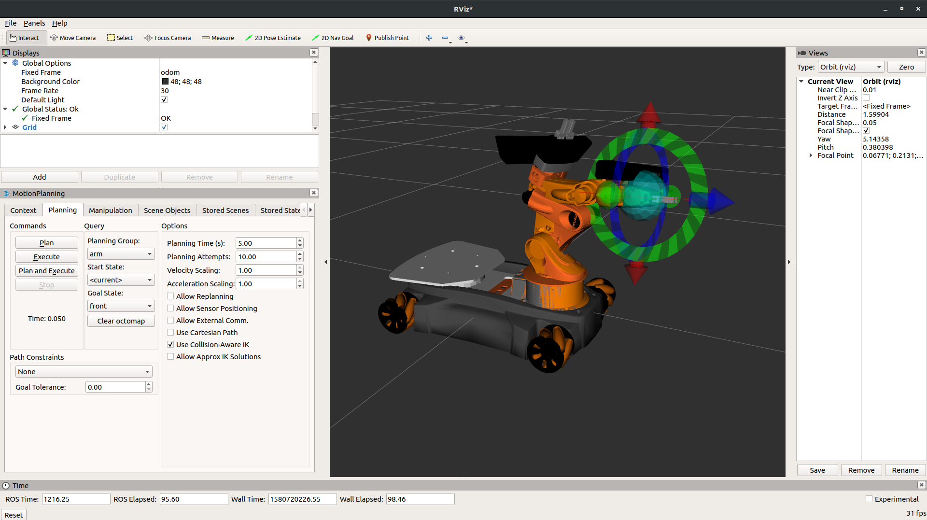Toggle the Experimental checkbox
The width and height of the screenshot is (927, 520).
pos(869,499)
